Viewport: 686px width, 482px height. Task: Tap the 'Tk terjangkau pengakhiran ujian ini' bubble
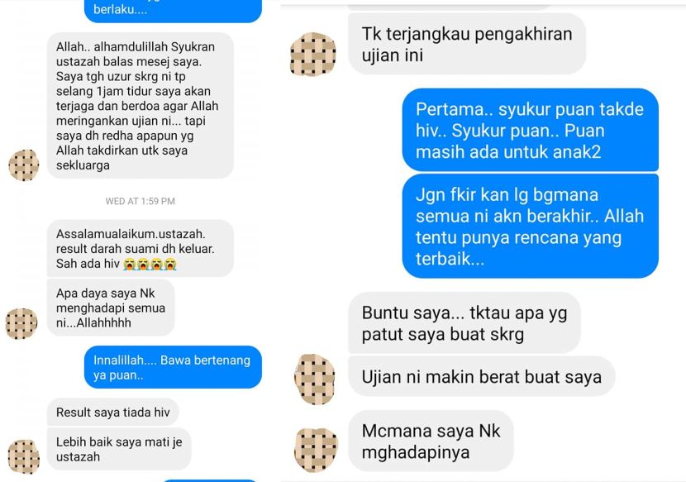click(467, 44)
